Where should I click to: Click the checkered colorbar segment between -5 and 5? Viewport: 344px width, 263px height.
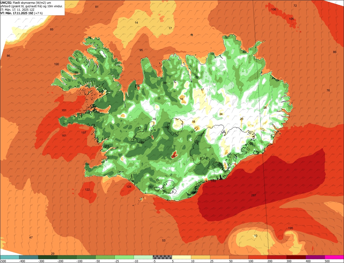(162, 257)
